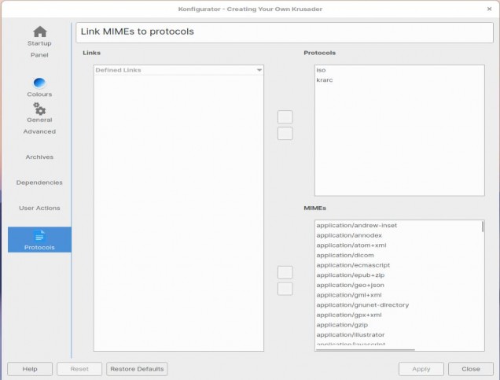Click the Help button
Image resolution: width=500 pixels, height=380 pixels.
[x=30, y=369]
